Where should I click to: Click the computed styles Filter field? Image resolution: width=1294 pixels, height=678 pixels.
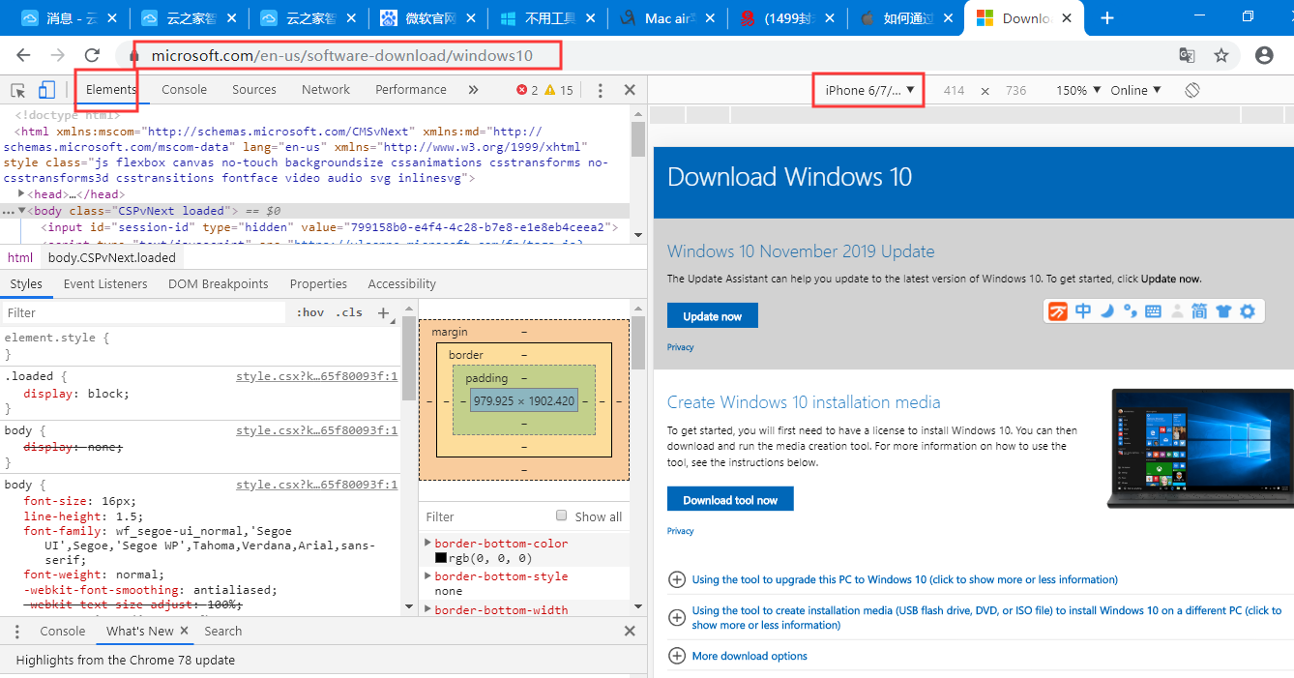pos(484,517)
